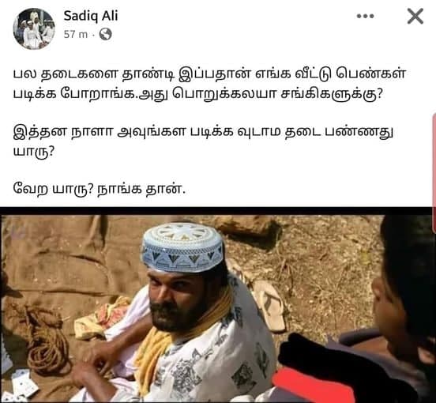The height and width of the screenshot is (403, 436).
Task: Visit the Sadiq Ali profile name link
Action: (91, 16)
